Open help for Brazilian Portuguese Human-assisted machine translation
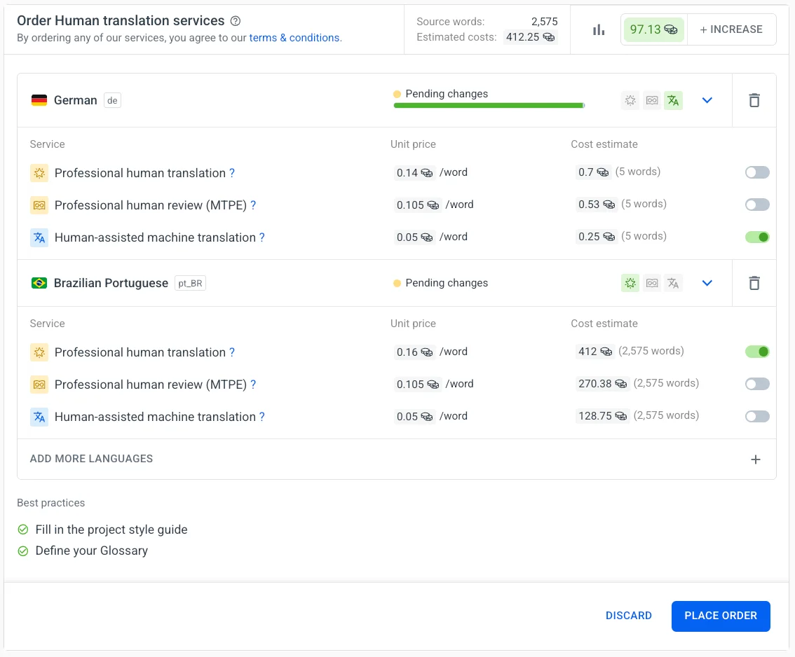Image resolution: width=795 pixels, height=657 pixels. [261, 416]
